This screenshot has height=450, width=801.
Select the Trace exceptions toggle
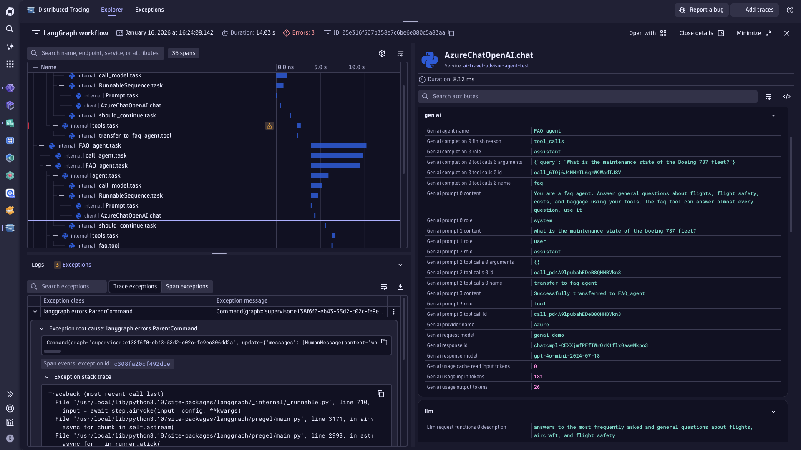135,287
